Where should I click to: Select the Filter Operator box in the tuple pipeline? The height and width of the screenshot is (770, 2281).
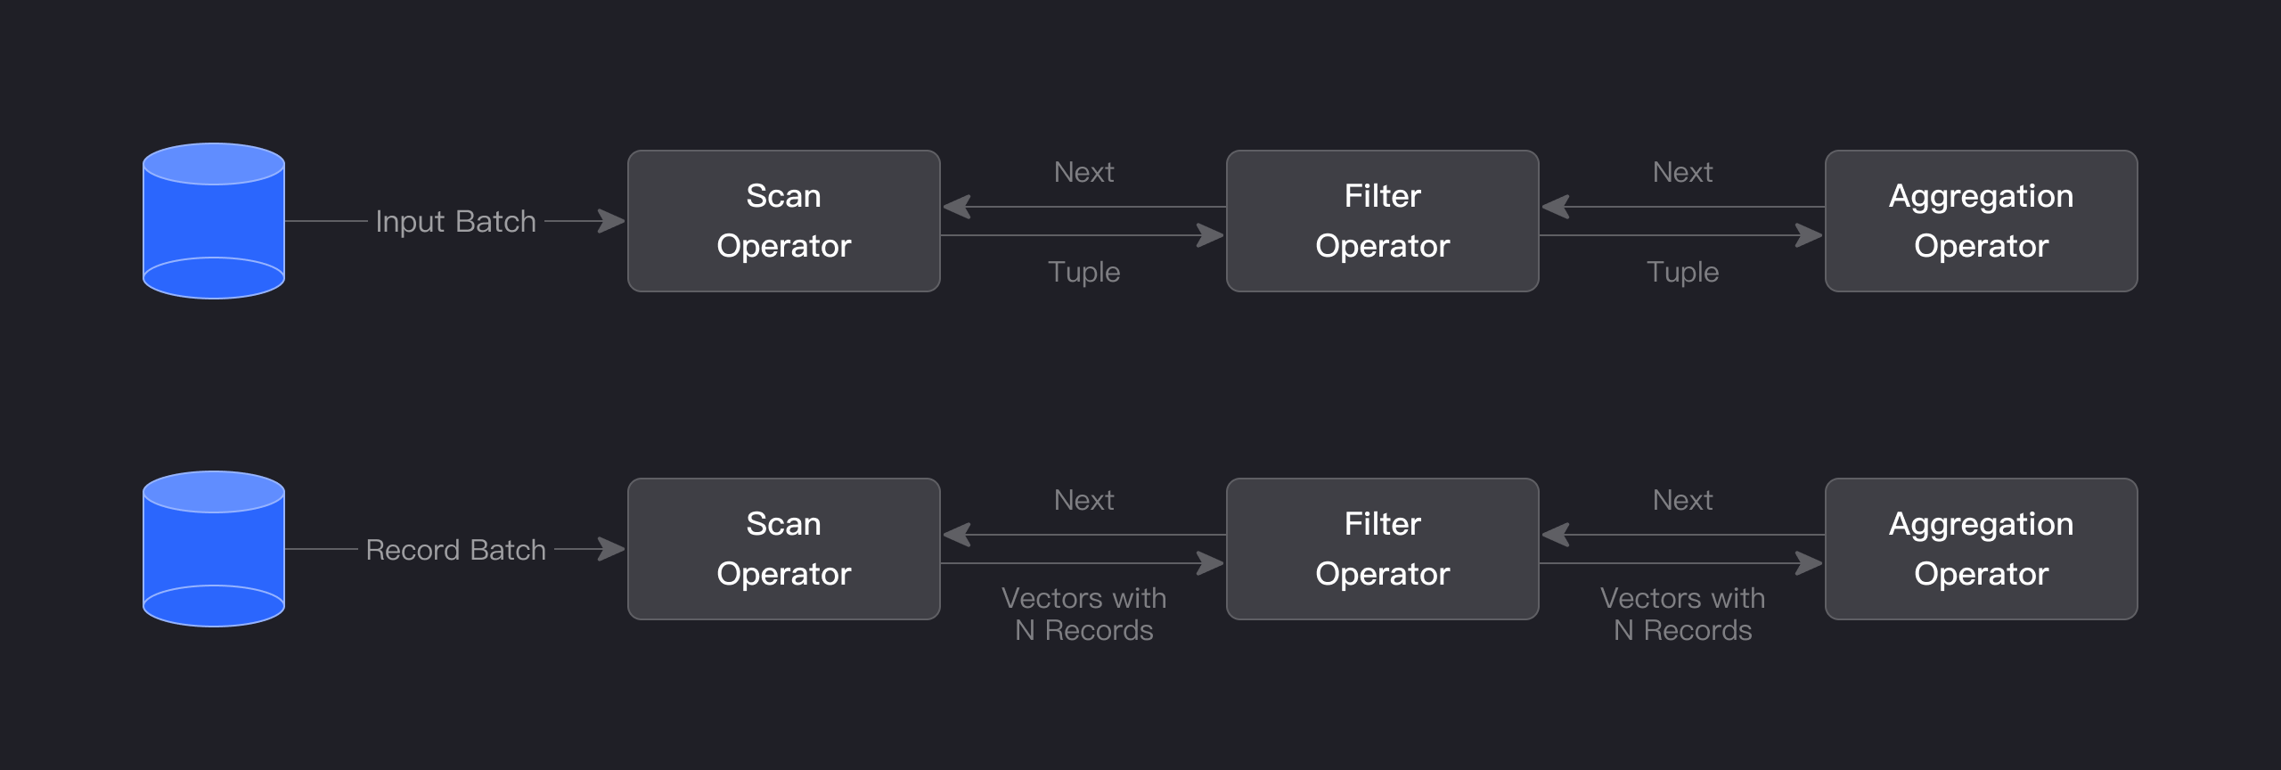tap(1382, 221)
